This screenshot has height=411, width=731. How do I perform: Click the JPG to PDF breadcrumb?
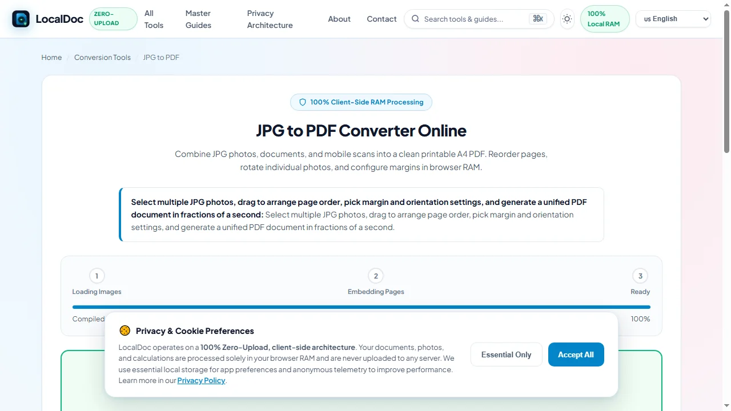pos(161,57)
